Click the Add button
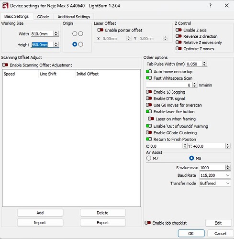This screenshot has height=239, width=234. [40, 213]
